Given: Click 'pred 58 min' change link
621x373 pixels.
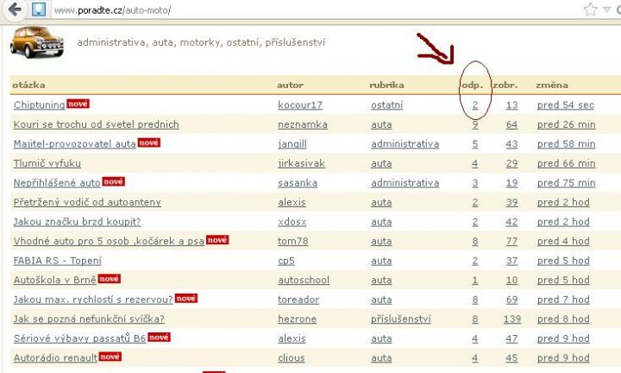Looking at the screenshot, I should click(x=567, y=144).
